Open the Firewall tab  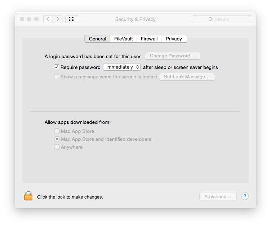(149, 39)
